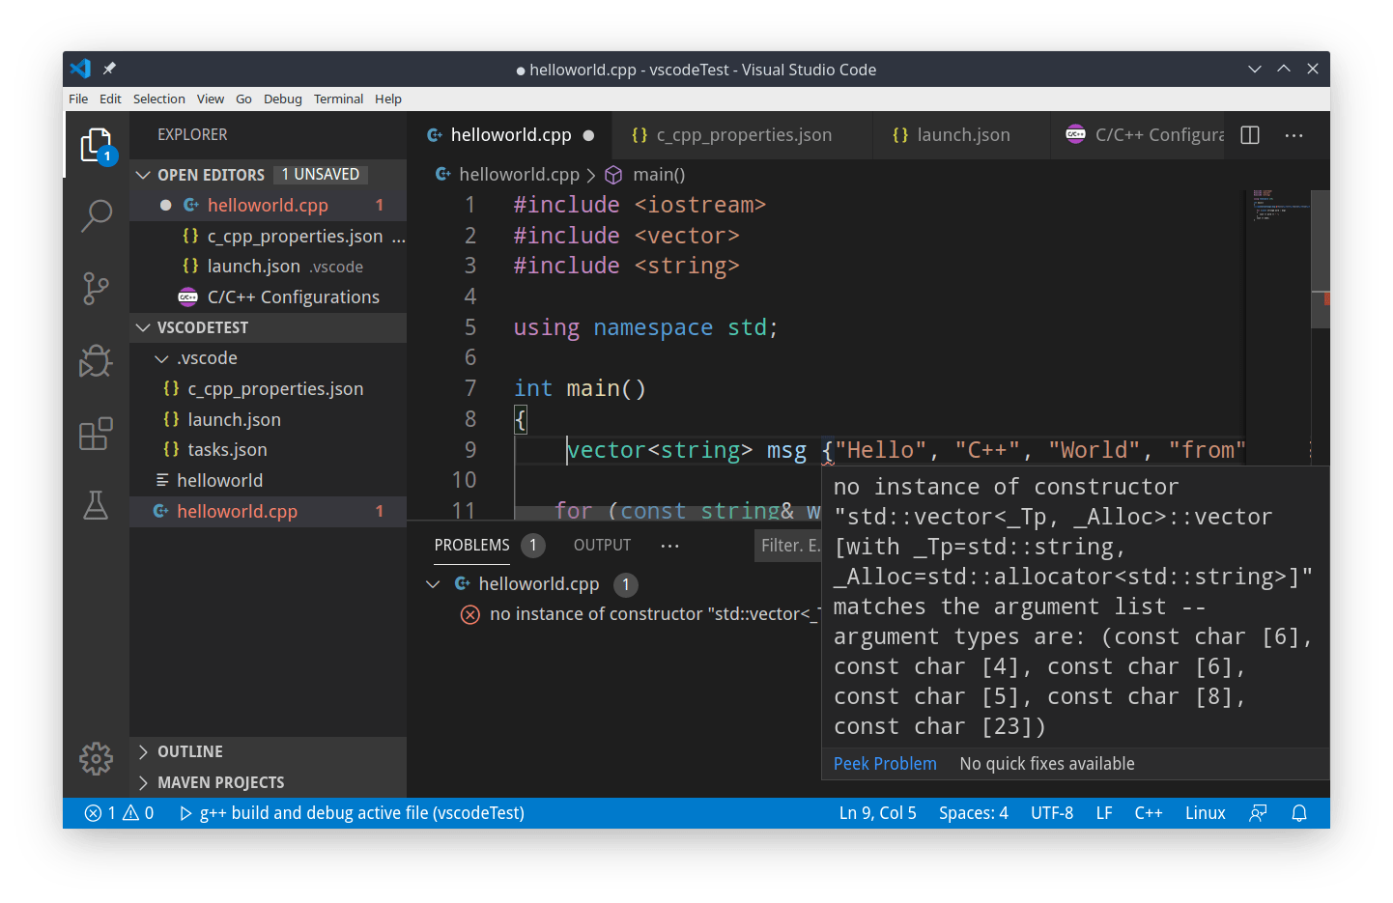Switch to the c_cpp_properties.json editor tab
Screen dimensions: 1393x903
click(x=742, y=135)
